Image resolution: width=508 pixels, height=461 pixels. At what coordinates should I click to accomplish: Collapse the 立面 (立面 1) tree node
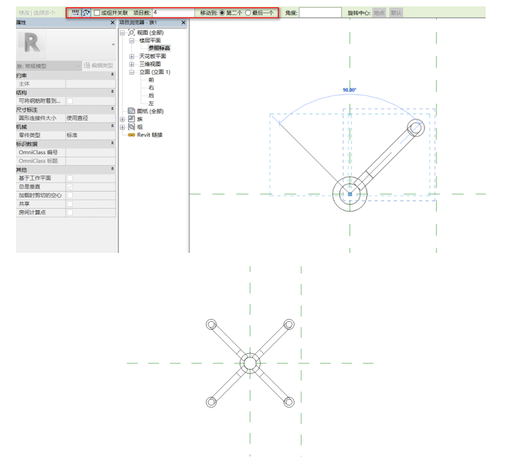click(x=131, y=72)
